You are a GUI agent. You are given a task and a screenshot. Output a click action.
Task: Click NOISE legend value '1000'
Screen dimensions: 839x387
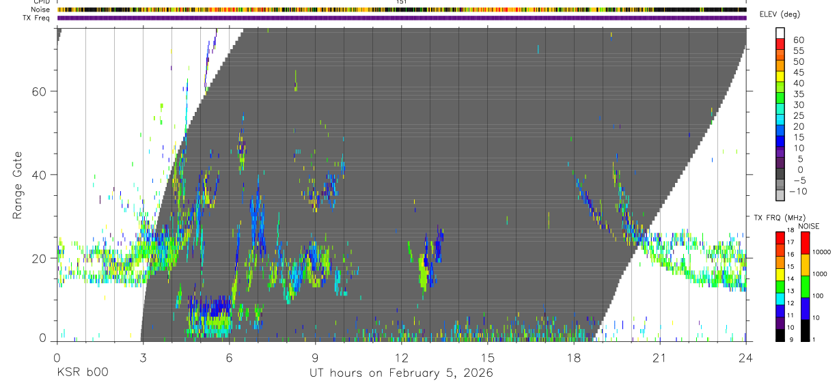(819, 274)
